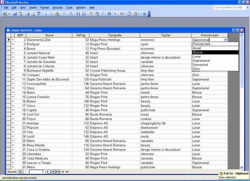Go to the next record

[48, 171]
